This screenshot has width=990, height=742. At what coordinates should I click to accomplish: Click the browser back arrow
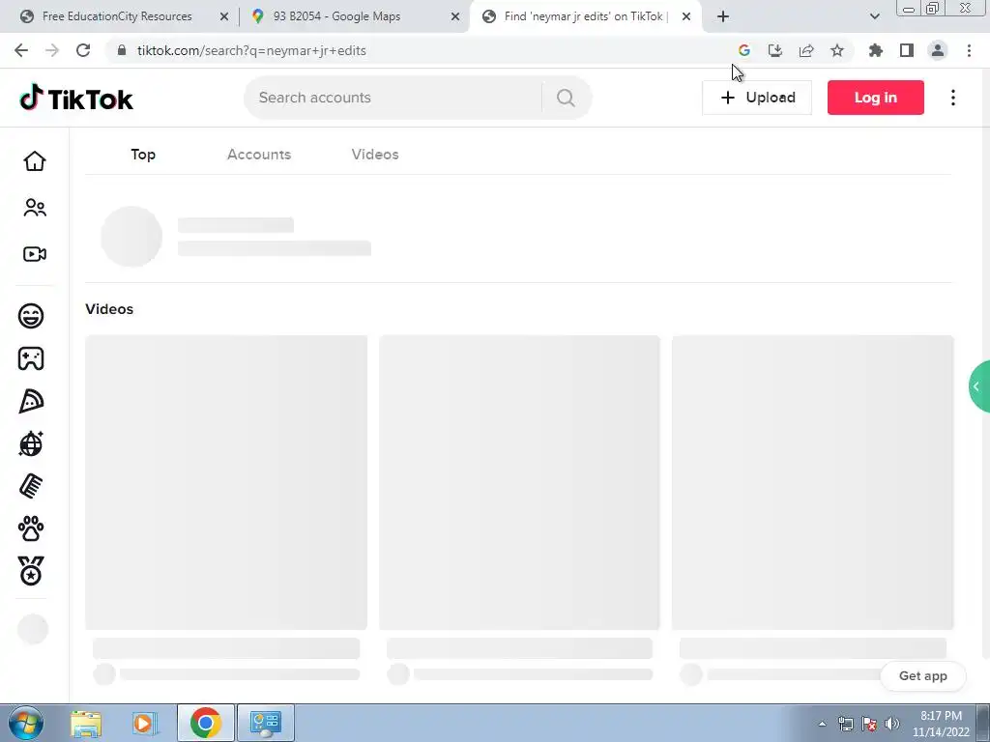tap(21, 50)
